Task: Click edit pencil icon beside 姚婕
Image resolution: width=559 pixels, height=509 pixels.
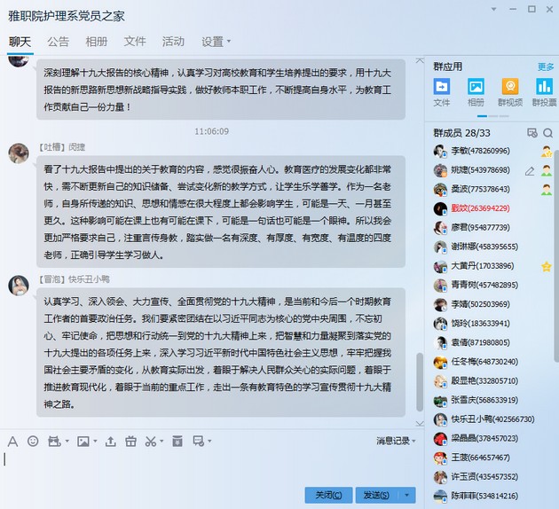Action: [530, 170]
